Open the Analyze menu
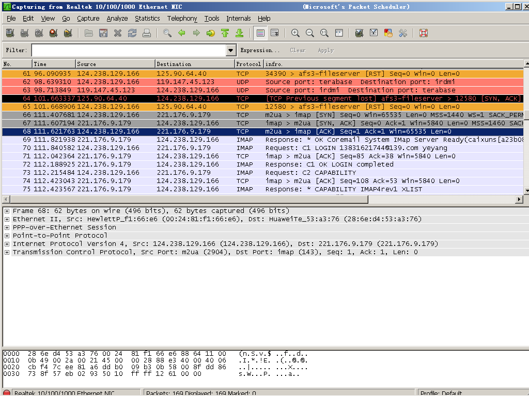This screenshot has height=396, width=529. click(117, 19)
